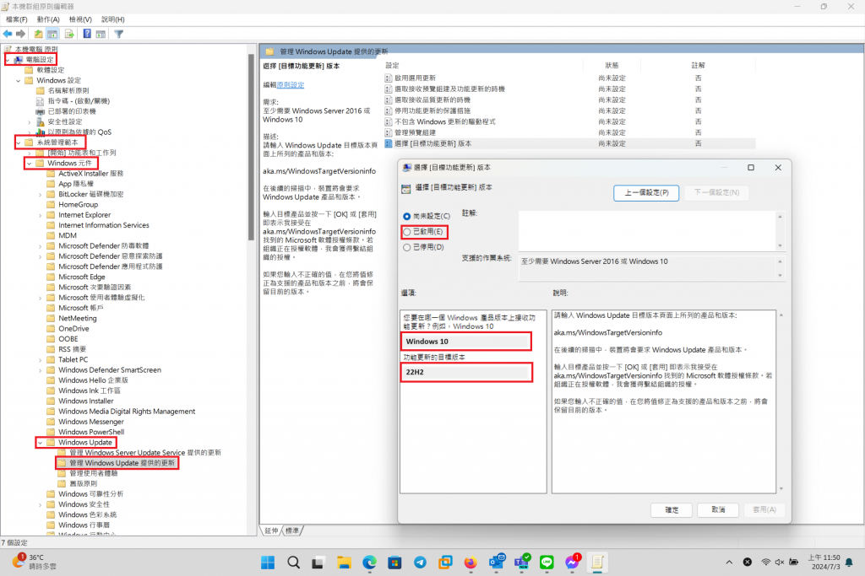Collapse the 系統管理範本 tree chevron
Viewport: 865px width, 576px height.
(x=19, y=143)
